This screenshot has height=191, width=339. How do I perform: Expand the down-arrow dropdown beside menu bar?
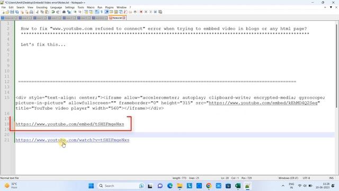click(x=331, y=7)
